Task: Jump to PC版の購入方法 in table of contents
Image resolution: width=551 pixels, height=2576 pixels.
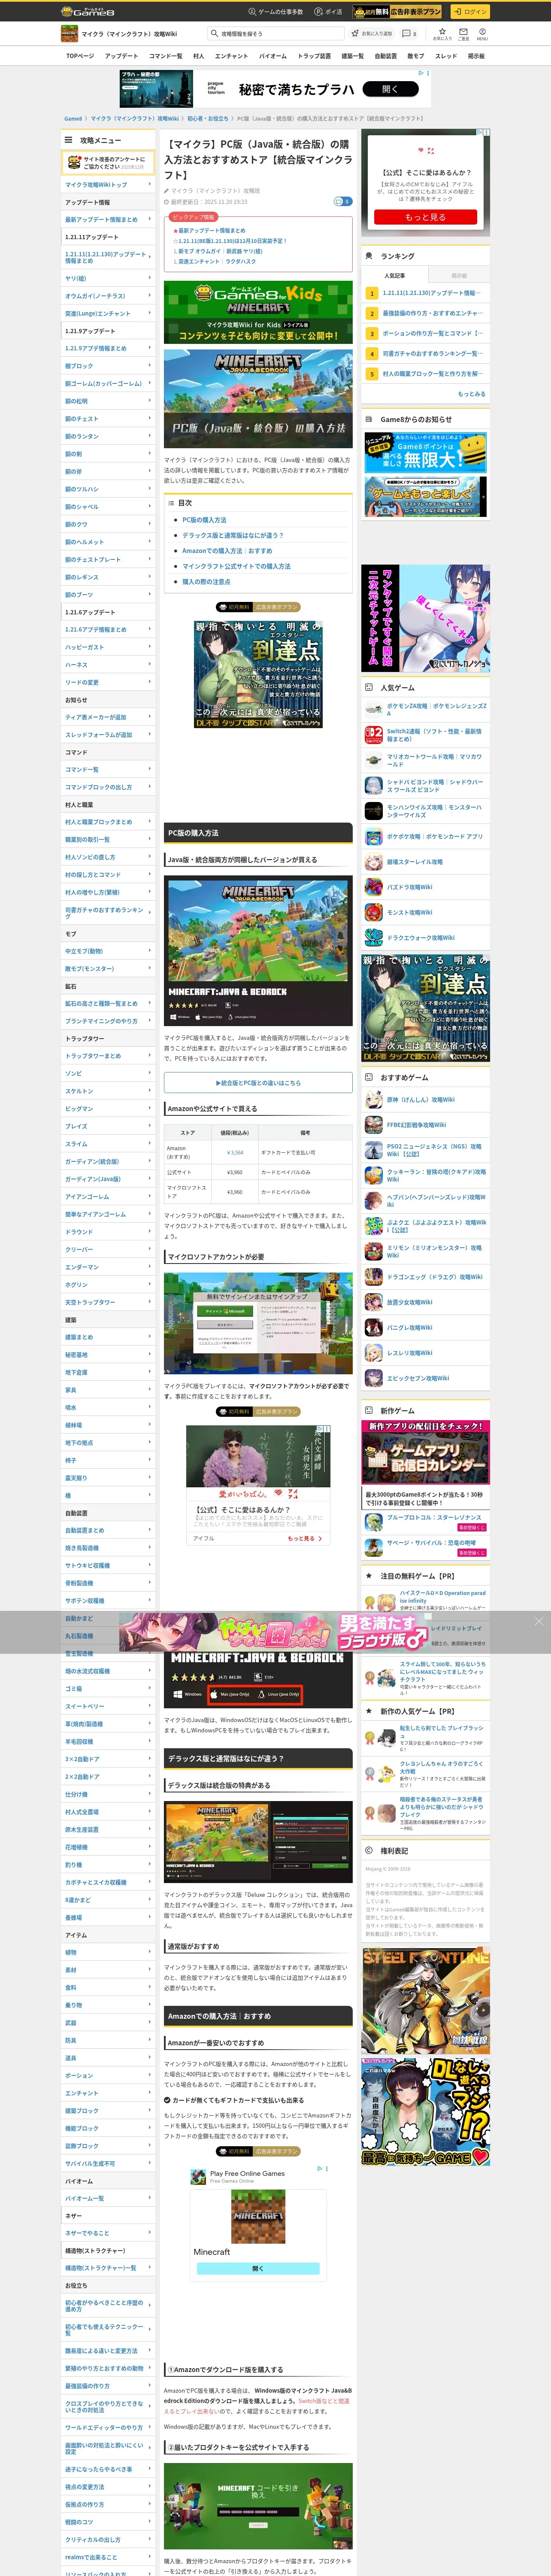Action: 204,520
